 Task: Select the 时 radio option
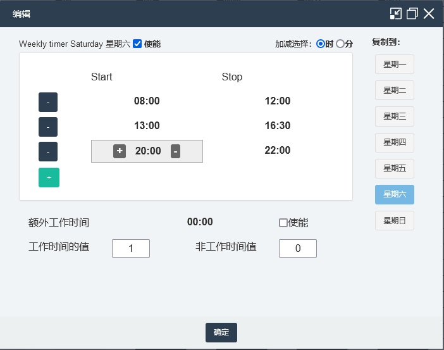[x=321, y=44]
